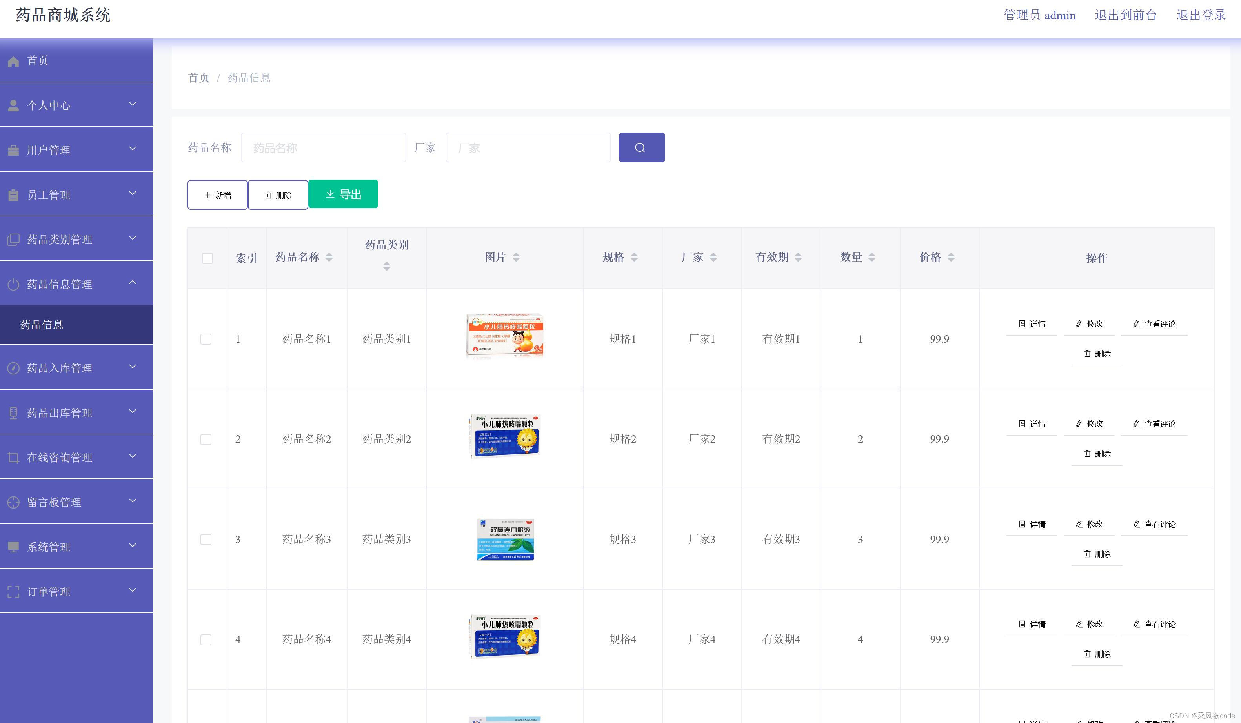Click the 药品名称 search input field
Viewport: 1241px width, 723px height.
pyautogui.click(x=323, y=147)
